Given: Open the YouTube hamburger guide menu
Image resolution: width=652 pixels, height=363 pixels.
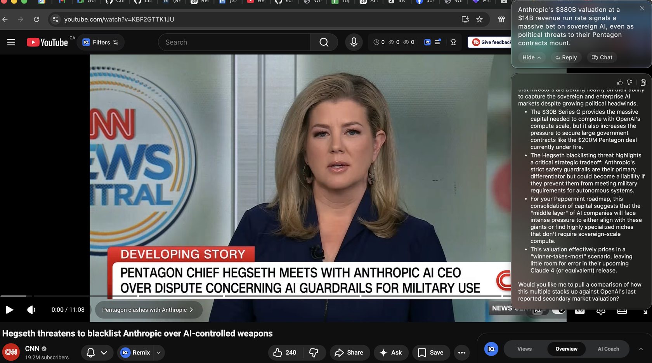Looking at the screenshot, I should 11,42.
